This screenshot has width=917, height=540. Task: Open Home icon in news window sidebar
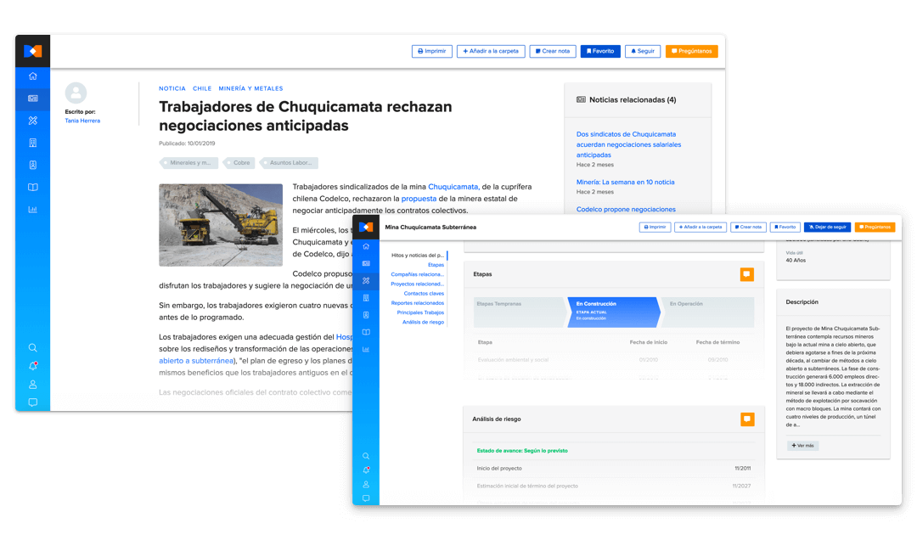click(33, 76)
